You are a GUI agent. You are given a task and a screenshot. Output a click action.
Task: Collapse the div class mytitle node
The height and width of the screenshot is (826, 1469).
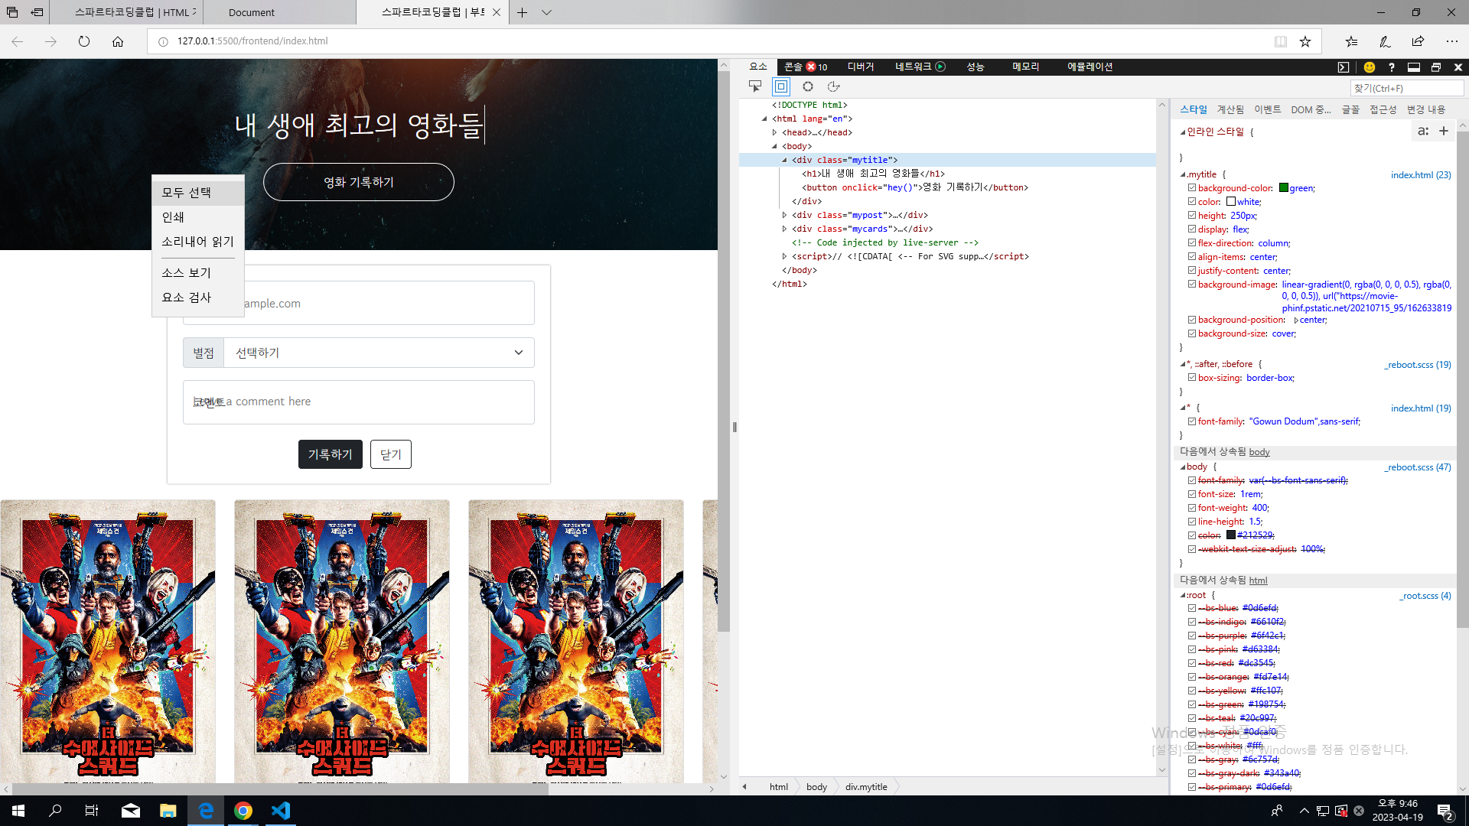(784, 160)
